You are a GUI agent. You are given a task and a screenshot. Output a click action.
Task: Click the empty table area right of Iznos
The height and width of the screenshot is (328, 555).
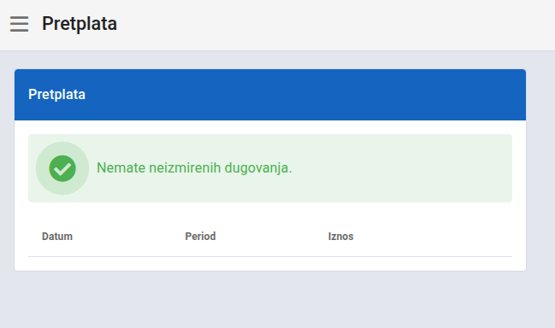tap(432, 236)
